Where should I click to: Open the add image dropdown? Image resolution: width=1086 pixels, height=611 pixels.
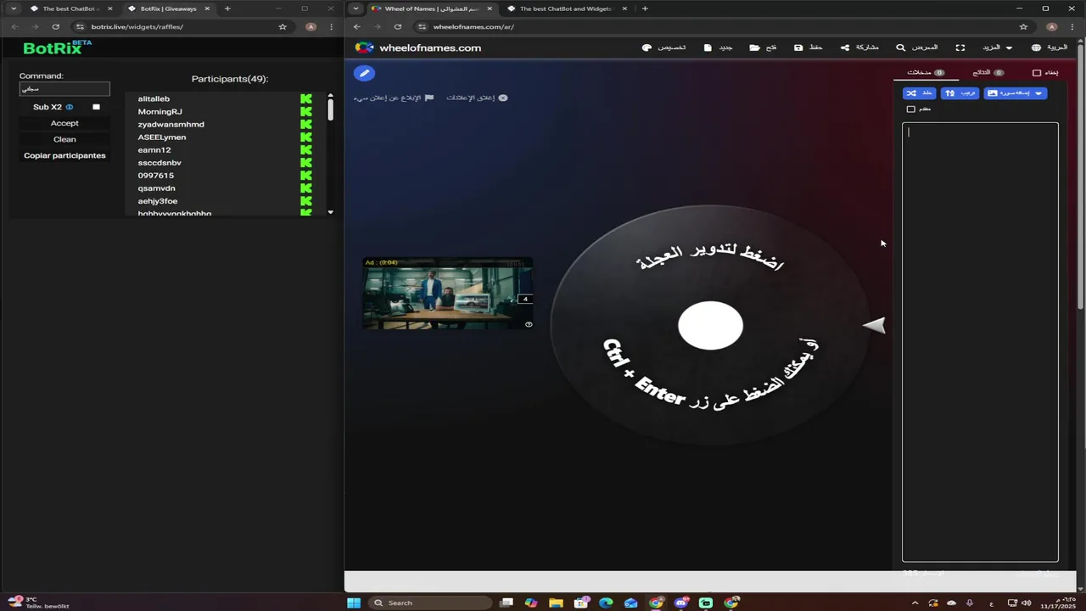[1015, 93]
